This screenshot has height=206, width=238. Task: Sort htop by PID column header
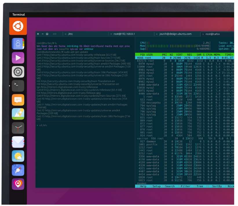point(142,55)
